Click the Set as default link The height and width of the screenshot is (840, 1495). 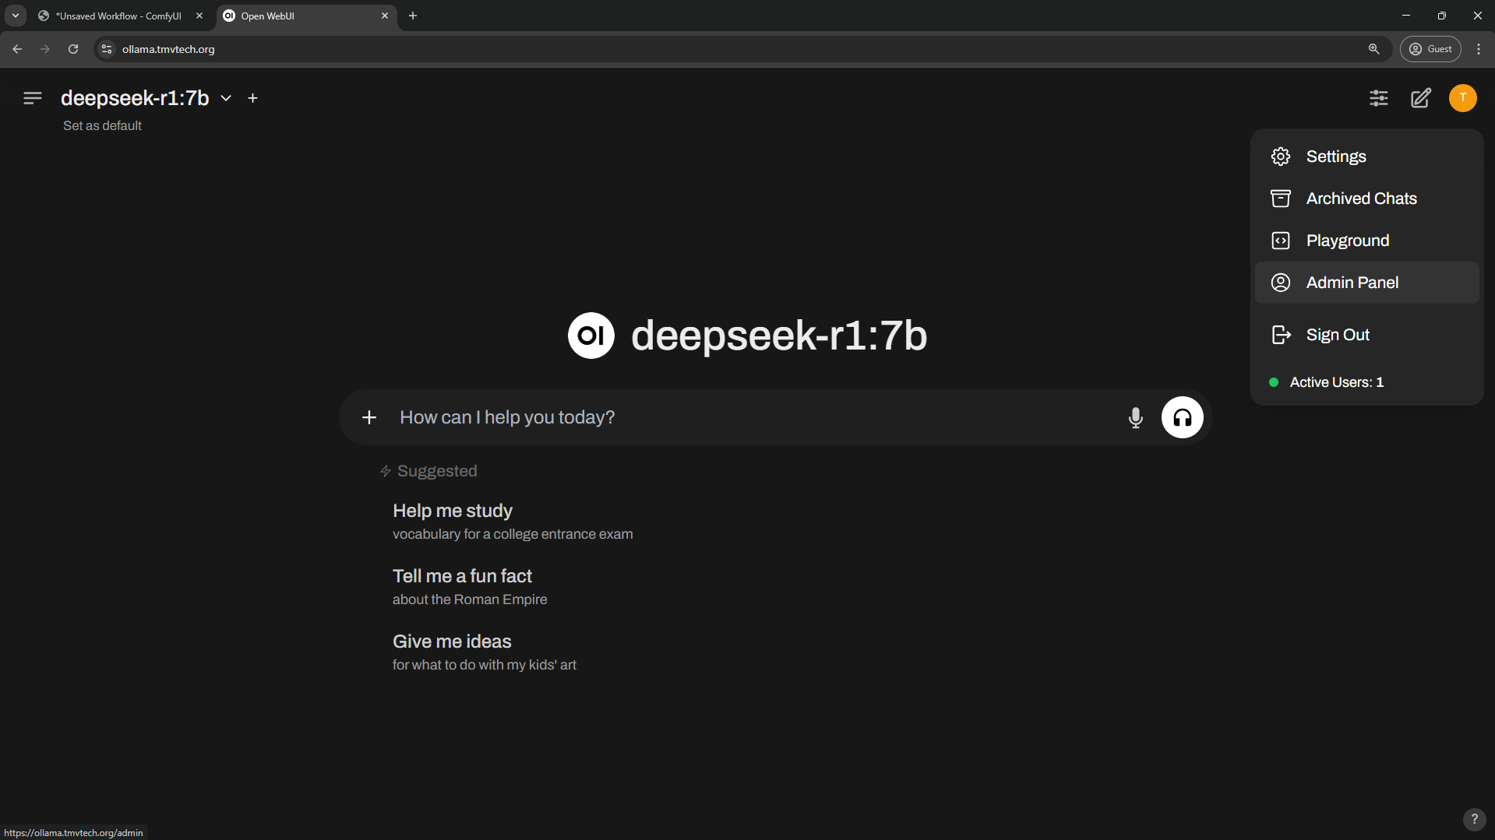(x=102, y=126)
